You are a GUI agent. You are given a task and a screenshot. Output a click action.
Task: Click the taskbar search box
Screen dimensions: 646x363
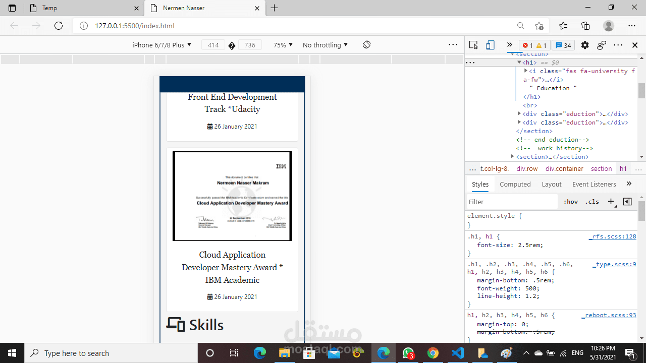tap(111, 353)
